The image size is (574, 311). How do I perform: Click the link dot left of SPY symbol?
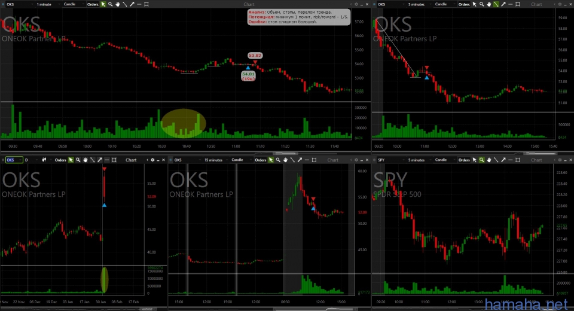click(374, 160)
